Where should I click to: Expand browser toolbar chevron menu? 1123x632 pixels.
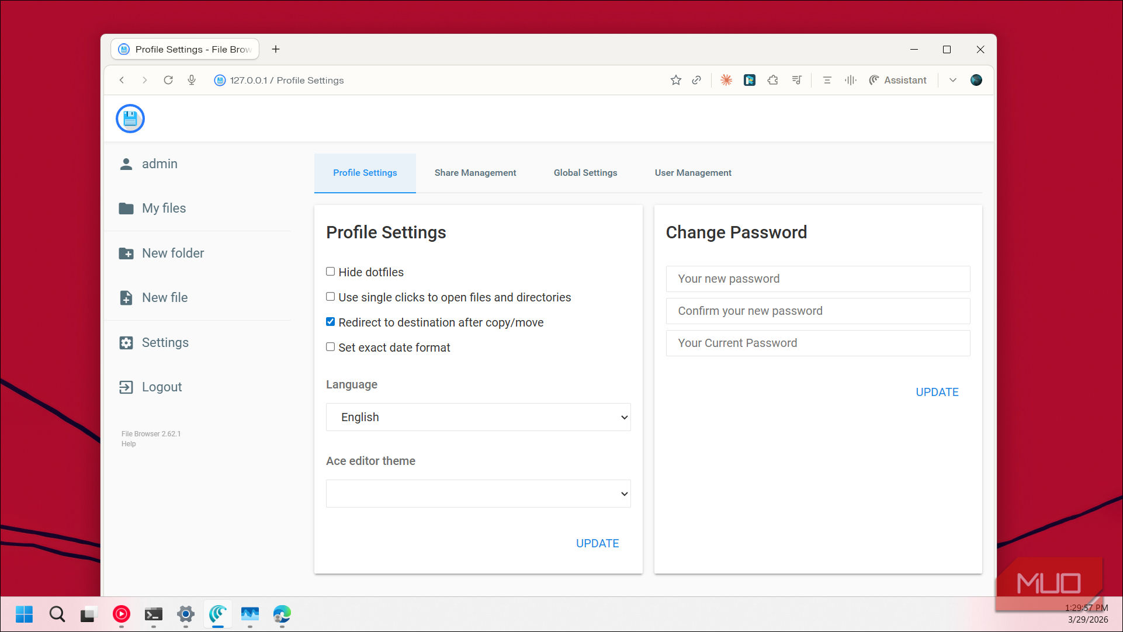pos(953,80)
